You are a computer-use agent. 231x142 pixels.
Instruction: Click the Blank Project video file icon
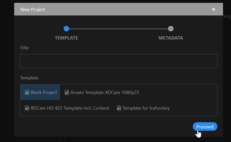point(27,92)
